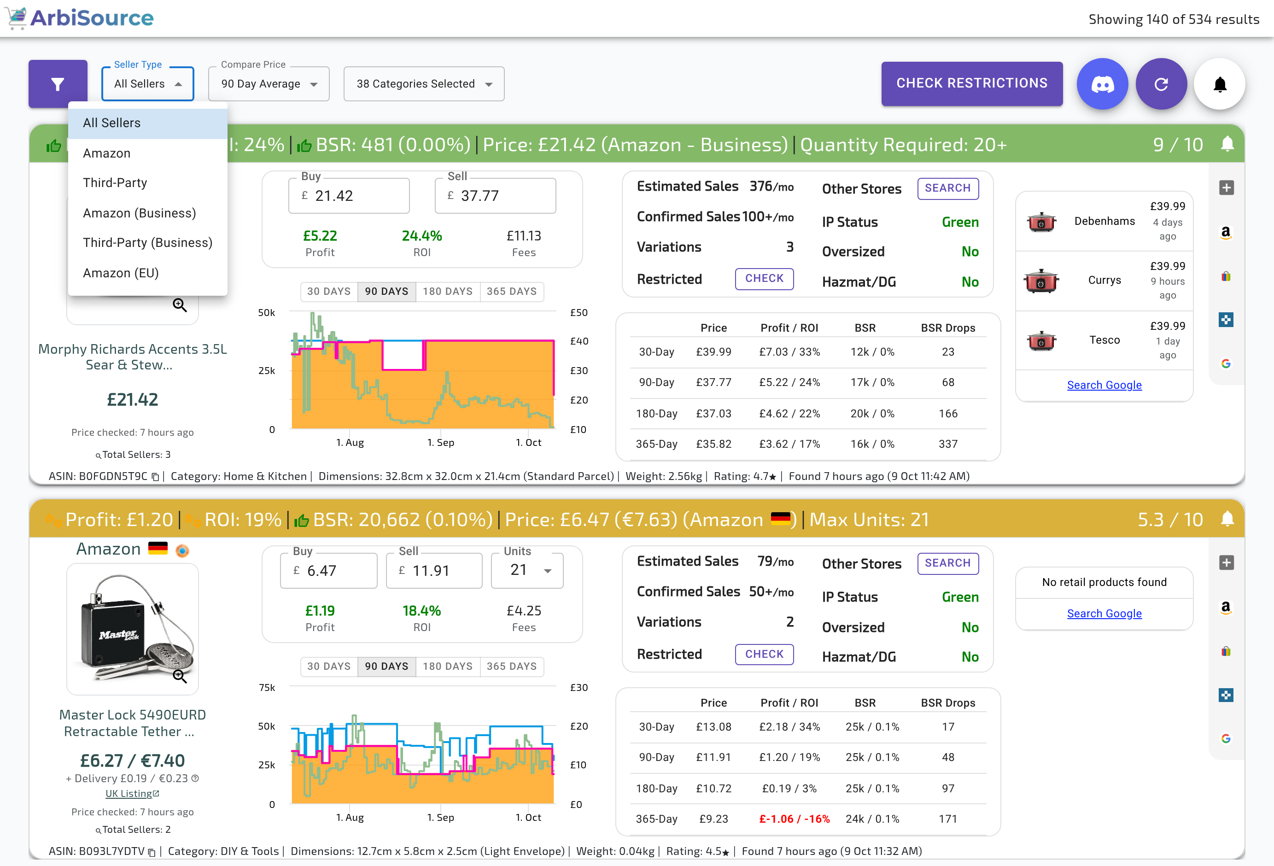The width and height of the screenshot is (1274, 866).
Task: Click the purple refresh results icon
Action: point(1161,84)
